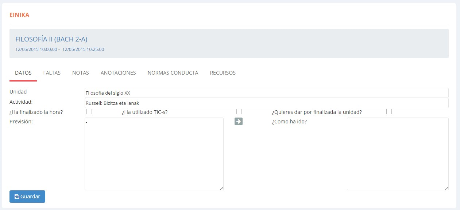Open the NOTAS tab
The height and width of the screenshot is (210, 460).
[x=81, y=73]
